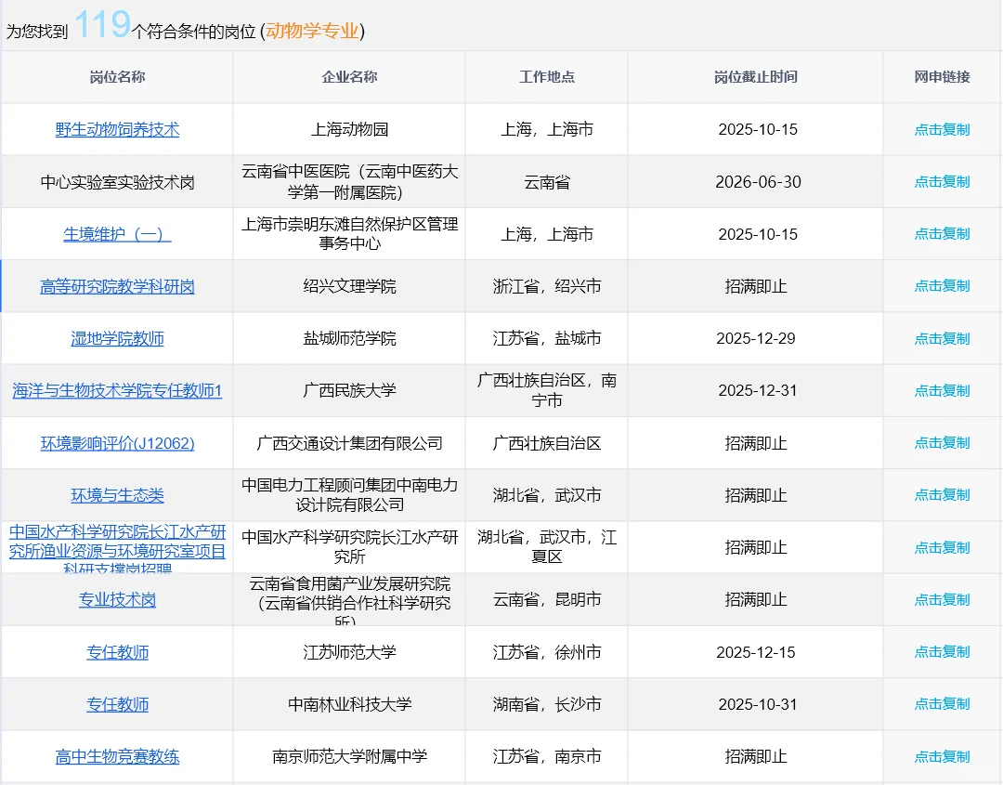
Task: Copy the application link for 上海动物园's job
Action: [940, 129]
